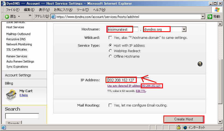This screenshot has height=131, width=224.
Task: Click the IE page icon in status bar
Action: pos(4,127)
